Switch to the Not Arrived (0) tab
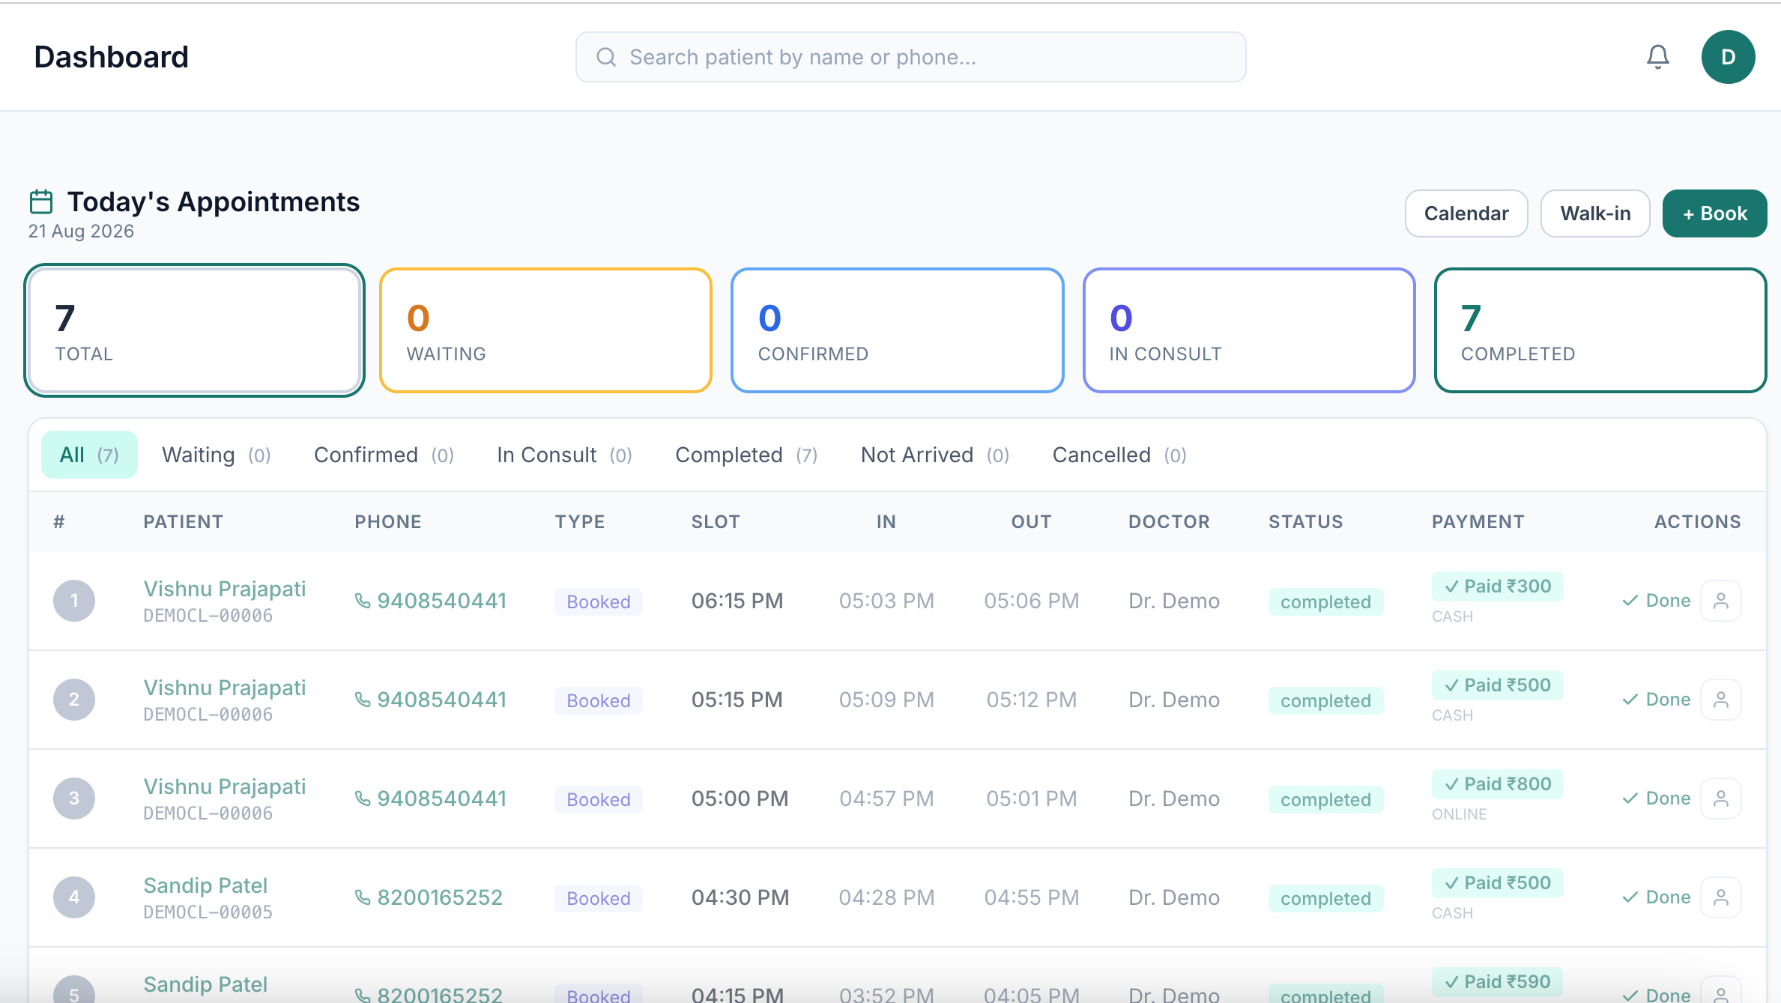 pyautogui.click(x=935, y=455)
